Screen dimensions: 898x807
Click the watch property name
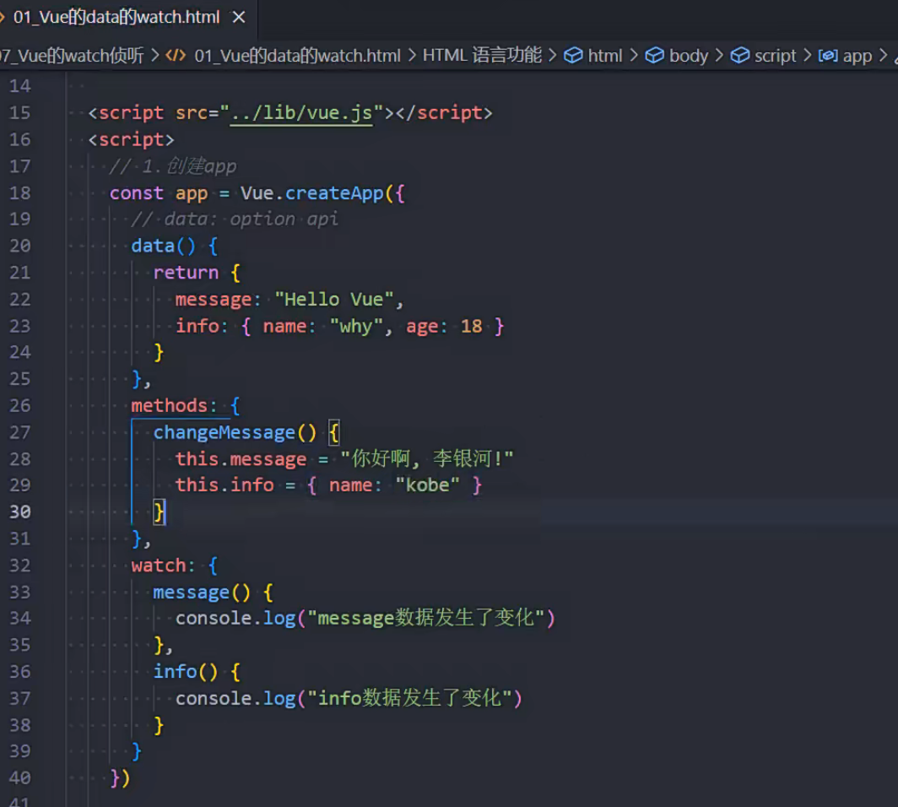point(158,566)
